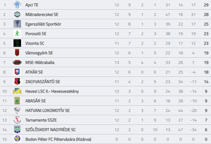Open the Mátraderecskei SE team page

pyautogui.click(x=42, y=14)
